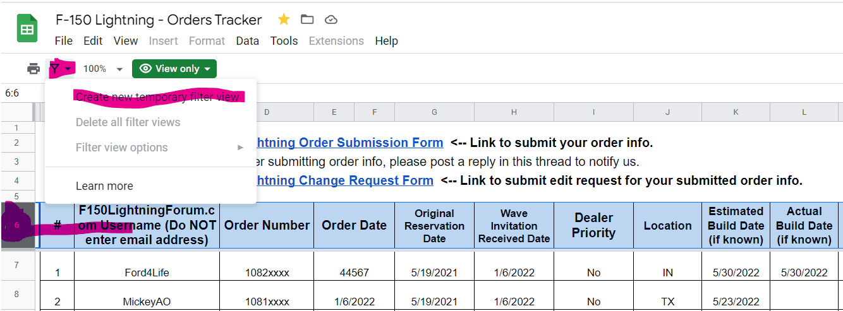Screen dimensions: 843x311
Task: Open the File menu
Action: tap(64, 41)
